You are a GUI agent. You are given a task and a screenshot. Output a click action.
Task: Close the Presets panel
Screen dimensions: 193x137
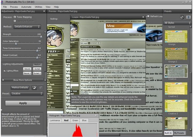pyautogui.click(x=190, y=11)
